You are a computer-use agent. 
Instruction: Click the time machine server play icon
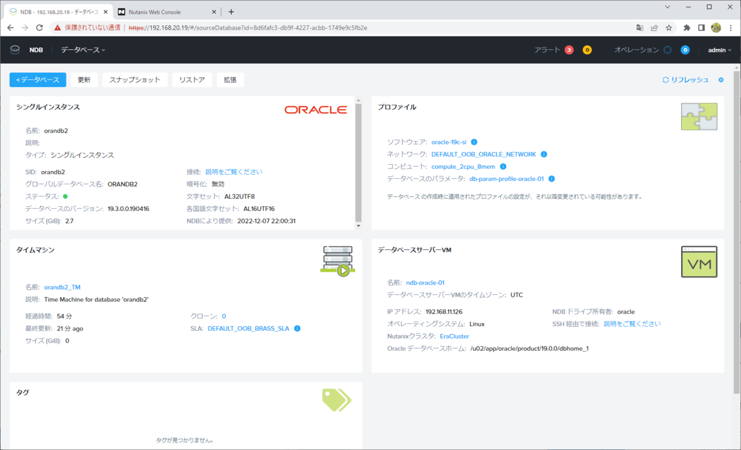[x=337, y=260]
